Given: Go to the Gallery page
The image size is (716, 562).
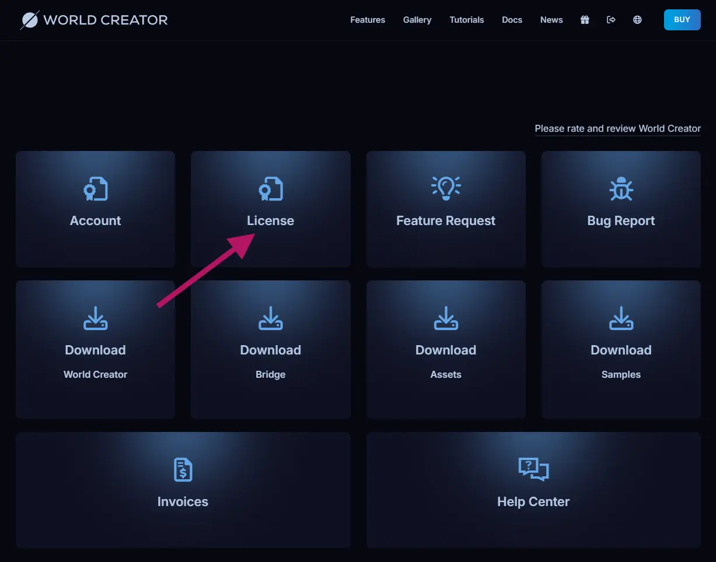Looking at the screenshot, I should point(417,20).
